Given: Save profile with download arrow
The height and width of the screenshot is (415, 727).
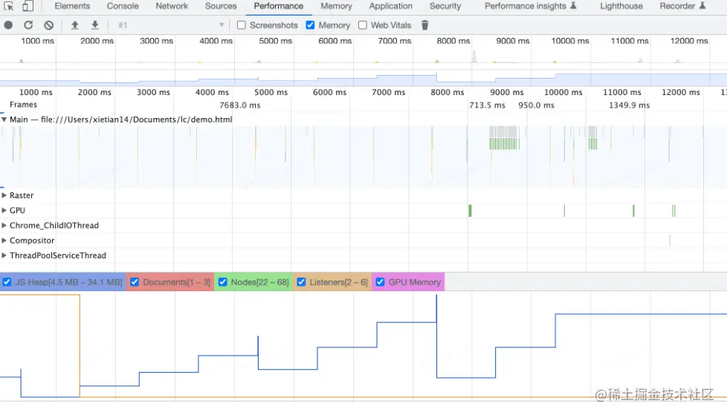Looking at the screenshot, I should [x=95, y=25].
